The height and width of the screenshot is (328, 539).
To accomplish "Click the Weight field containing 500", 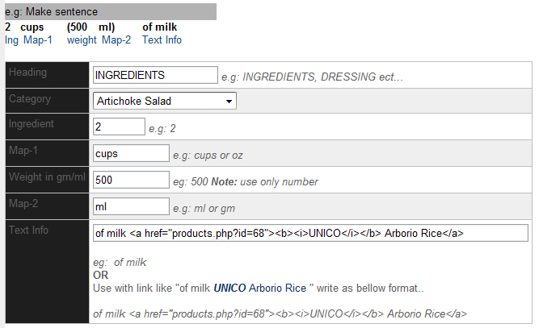I will (131, 181).
